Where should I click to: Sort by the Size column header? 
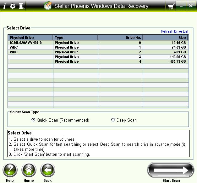[166, 38]
